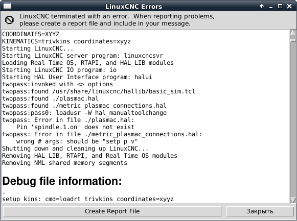Click the Debug file information heading
This screenshot has height=221, width=297.
62,181
